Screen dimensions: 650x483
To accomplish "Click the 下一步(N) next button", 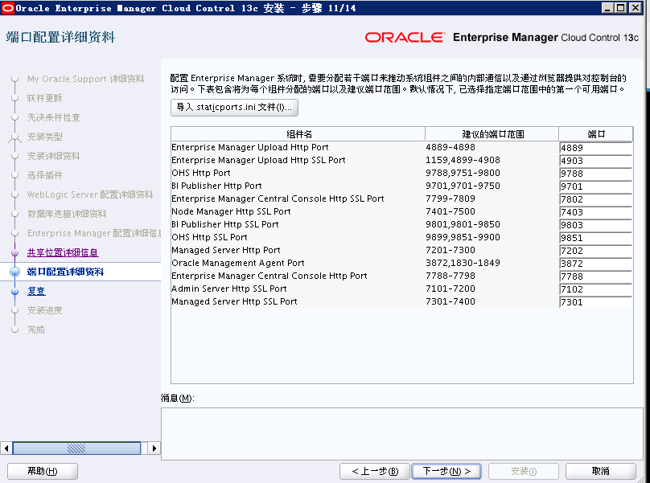I will [x=446, y=471].
